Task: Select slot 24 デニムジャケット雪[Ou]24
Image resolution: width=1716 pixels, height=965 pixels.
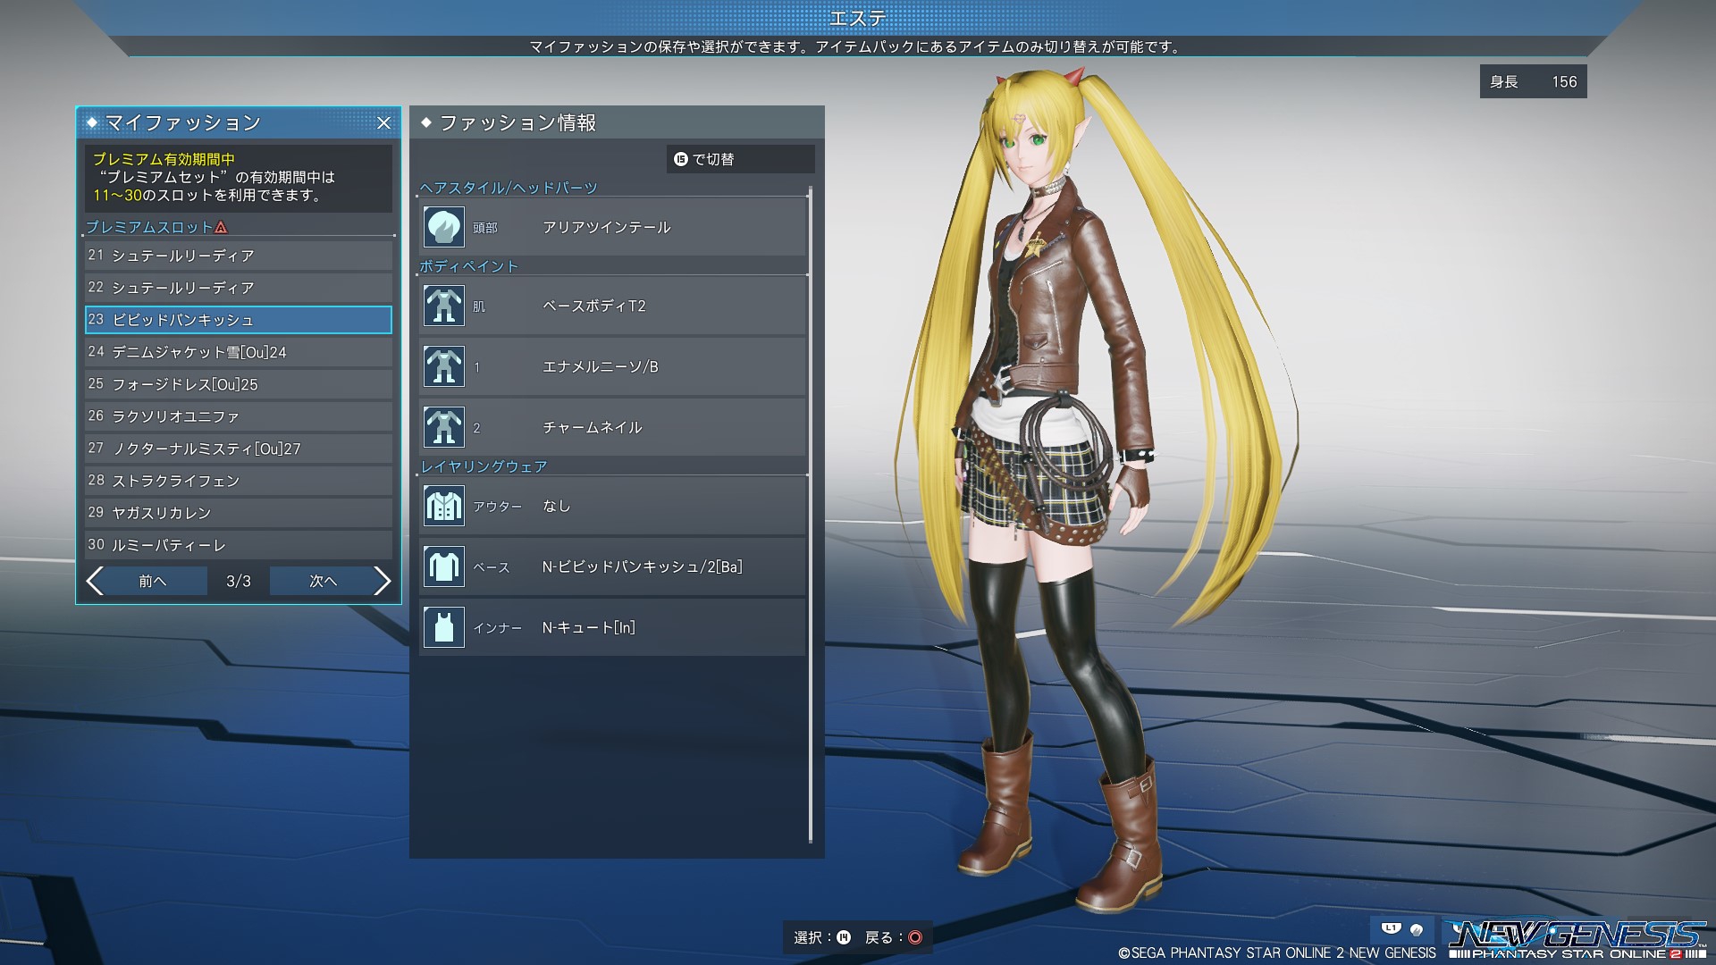Action: tap(239, 352)
